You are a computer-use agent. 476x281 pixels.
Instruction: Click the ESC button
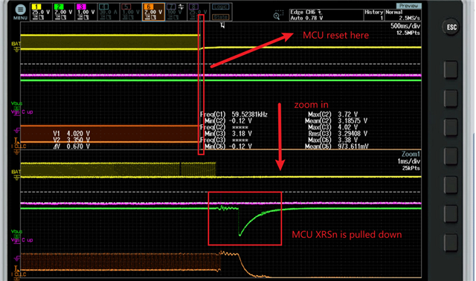click(451, 28)
